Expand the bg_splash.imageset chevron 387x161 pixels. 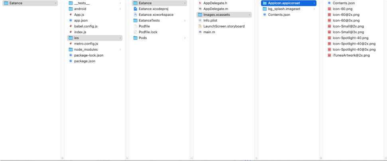tap(314, 9)
